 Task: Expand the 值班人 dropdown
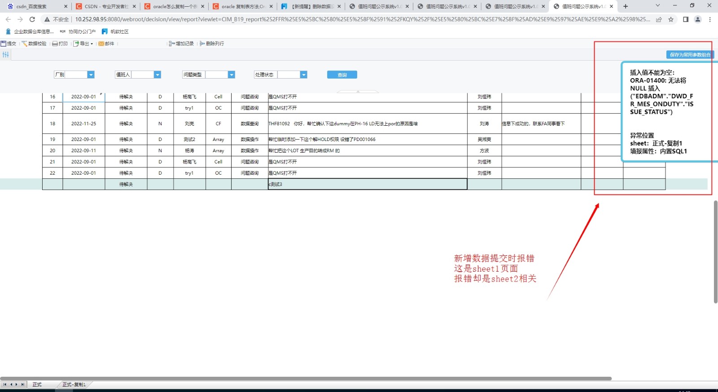(x=157, y=75)
